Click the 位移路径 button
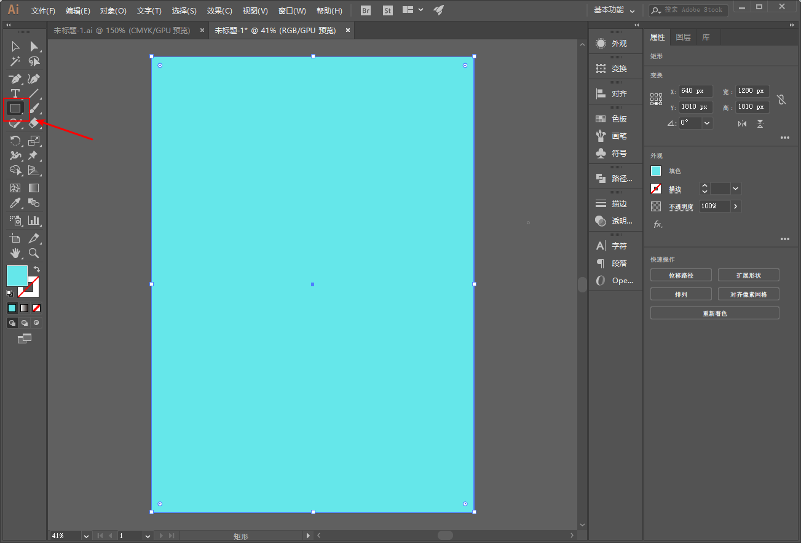 coord(681,275)
